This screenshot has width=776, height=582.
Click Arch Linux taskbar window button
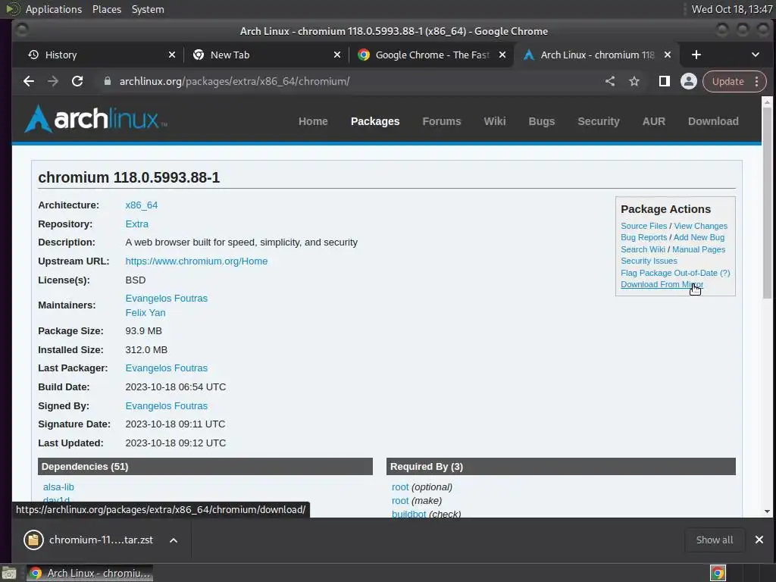pos(89,573)
